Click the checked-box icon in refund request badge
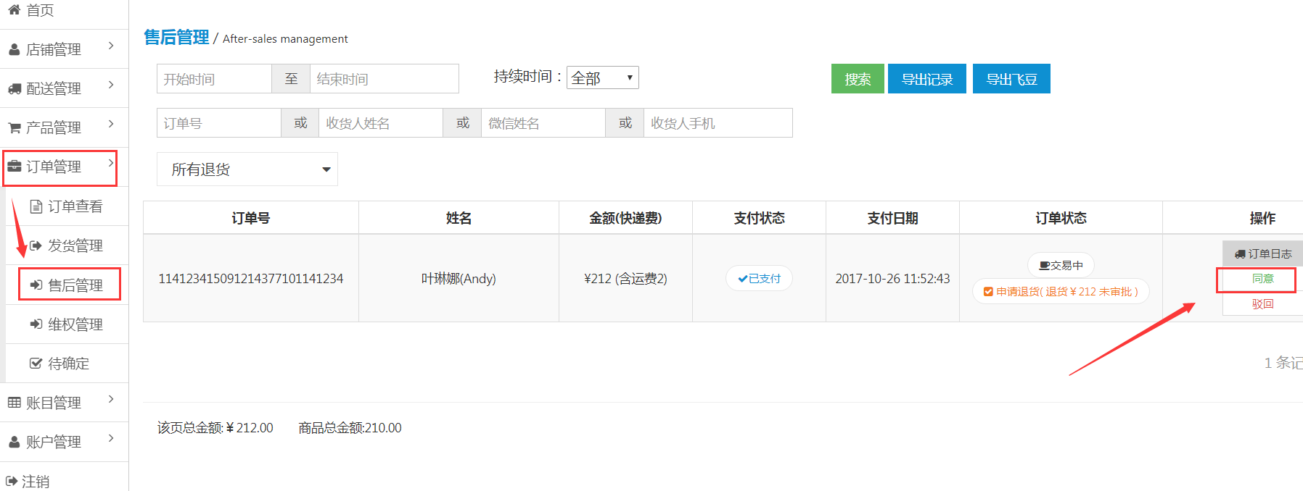 pyautogui.click(x=988, y=292)
